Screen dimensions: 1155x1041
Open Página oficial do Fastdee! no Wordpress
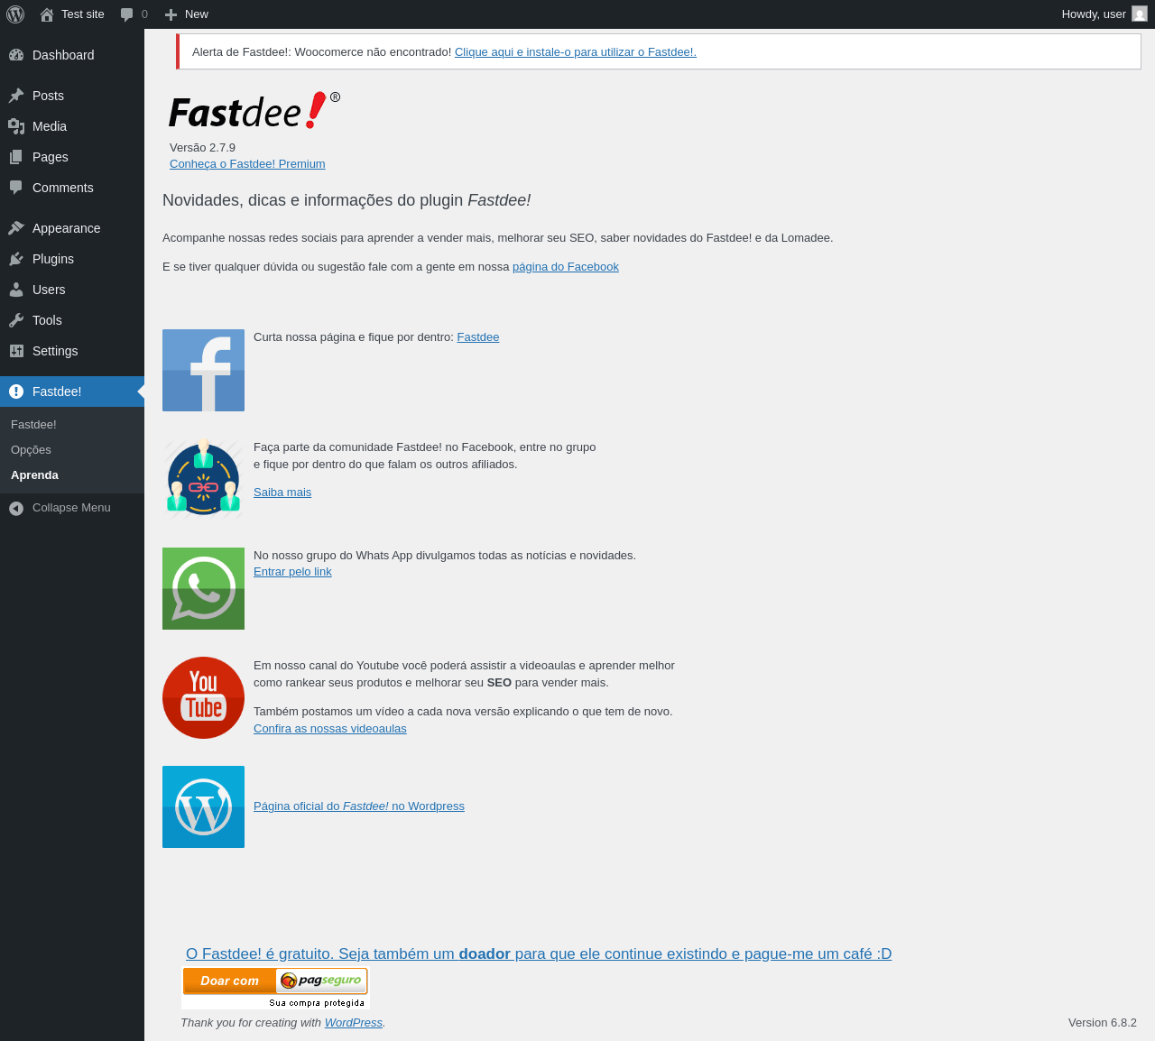click(x=359, y=806)
